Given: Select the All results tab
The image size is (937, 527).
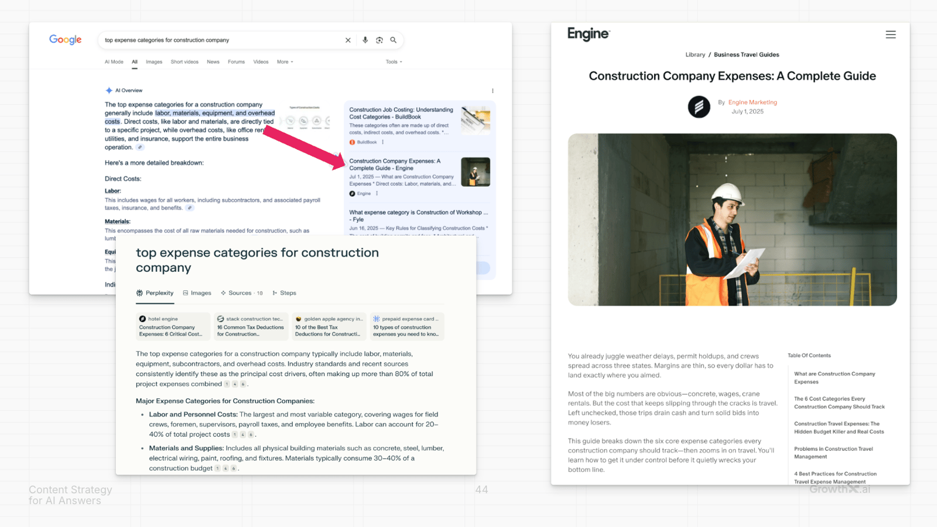Looking at the screenshot, I should coord(135,62).
